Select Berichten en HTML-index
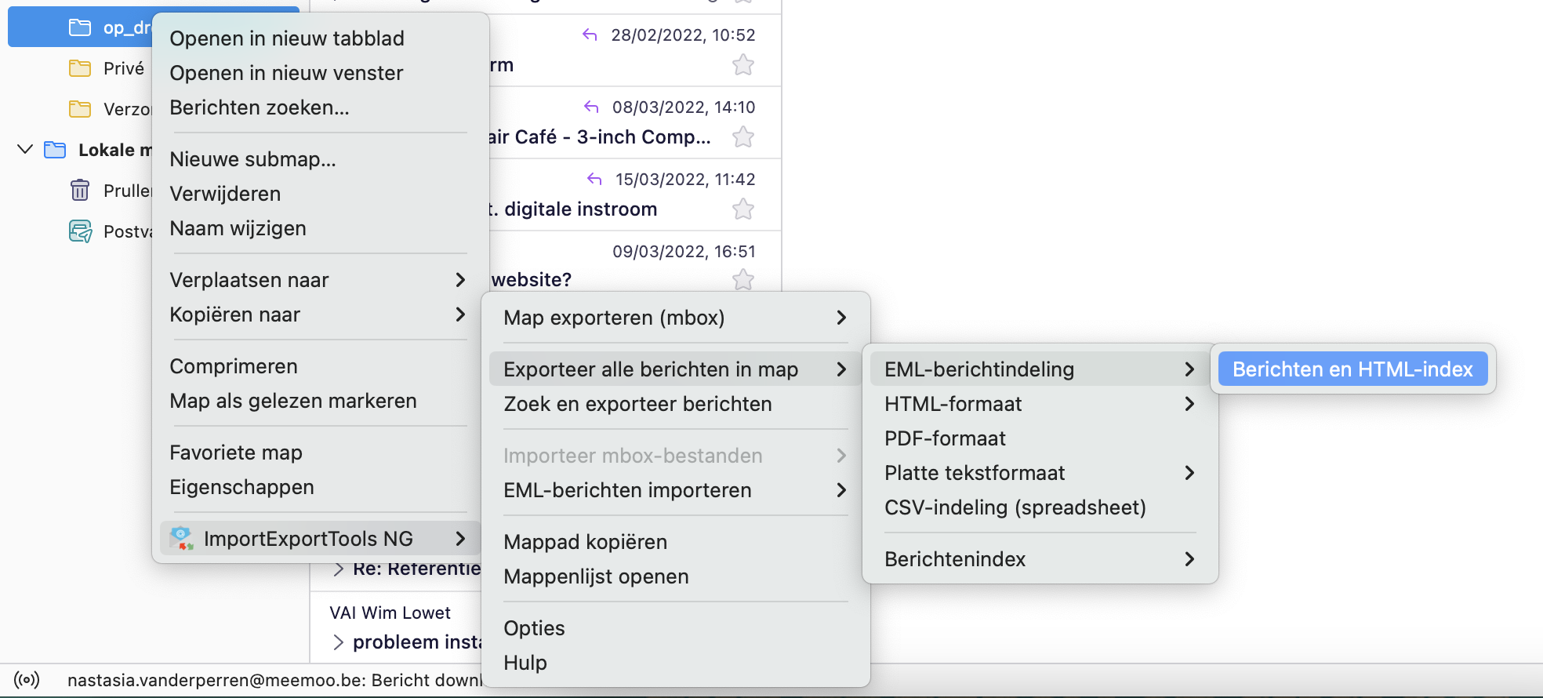The width and height of the screenshot is (1543, 698). click(x=1352, y=369)
